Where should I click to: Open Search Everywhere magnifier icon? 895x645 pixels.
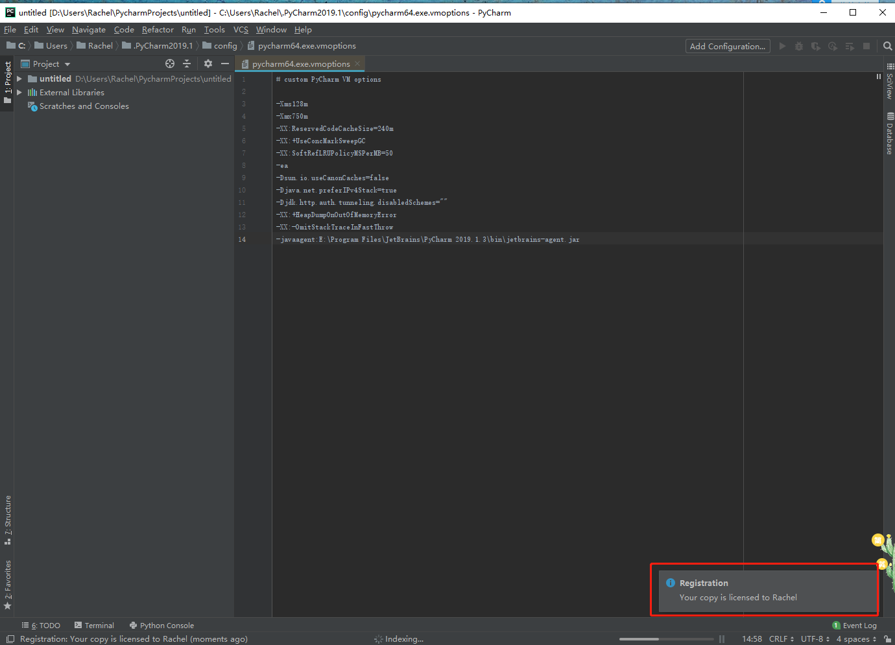coord(888,46)
